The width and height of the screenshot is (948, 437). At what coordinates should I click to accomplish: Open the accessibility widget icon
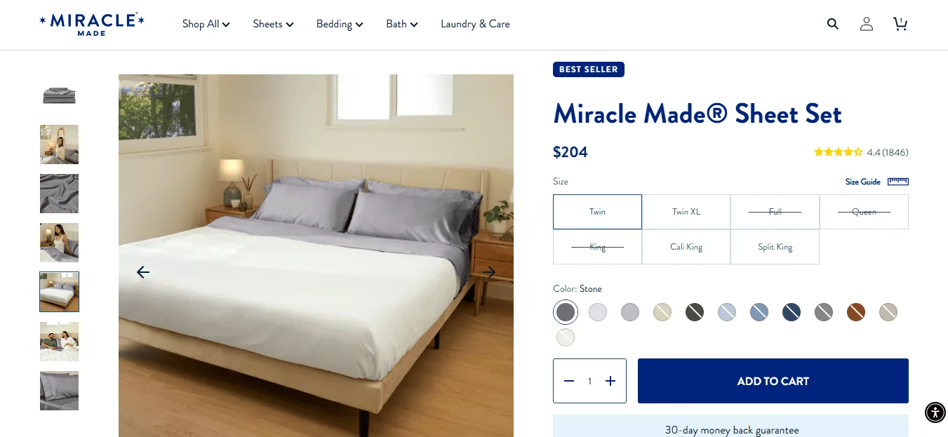(935, 412)
